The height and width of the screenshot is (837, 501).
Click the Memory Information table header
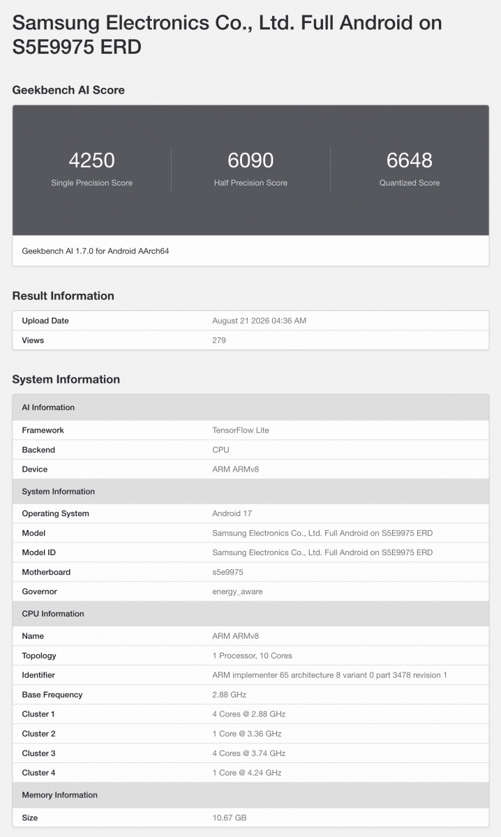point(250,795)
